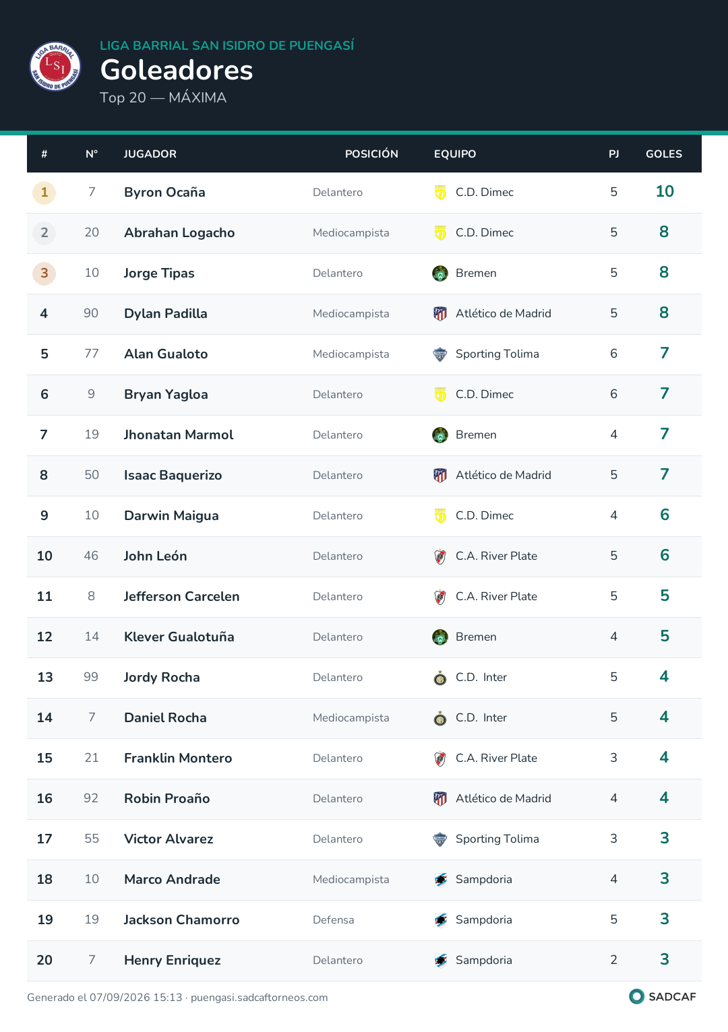Select the GOLES column header

tap(664, 154)
